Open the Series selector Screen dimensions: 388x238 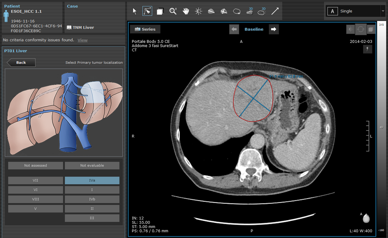[145, 29]
